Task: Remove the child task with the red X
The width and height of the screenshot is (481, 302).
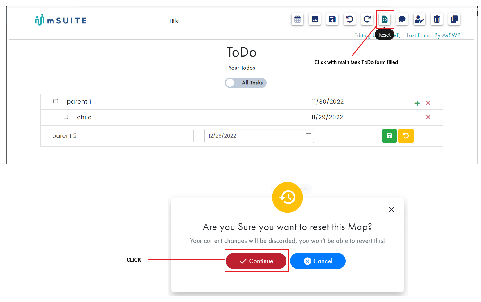Action: click(428, 117)
